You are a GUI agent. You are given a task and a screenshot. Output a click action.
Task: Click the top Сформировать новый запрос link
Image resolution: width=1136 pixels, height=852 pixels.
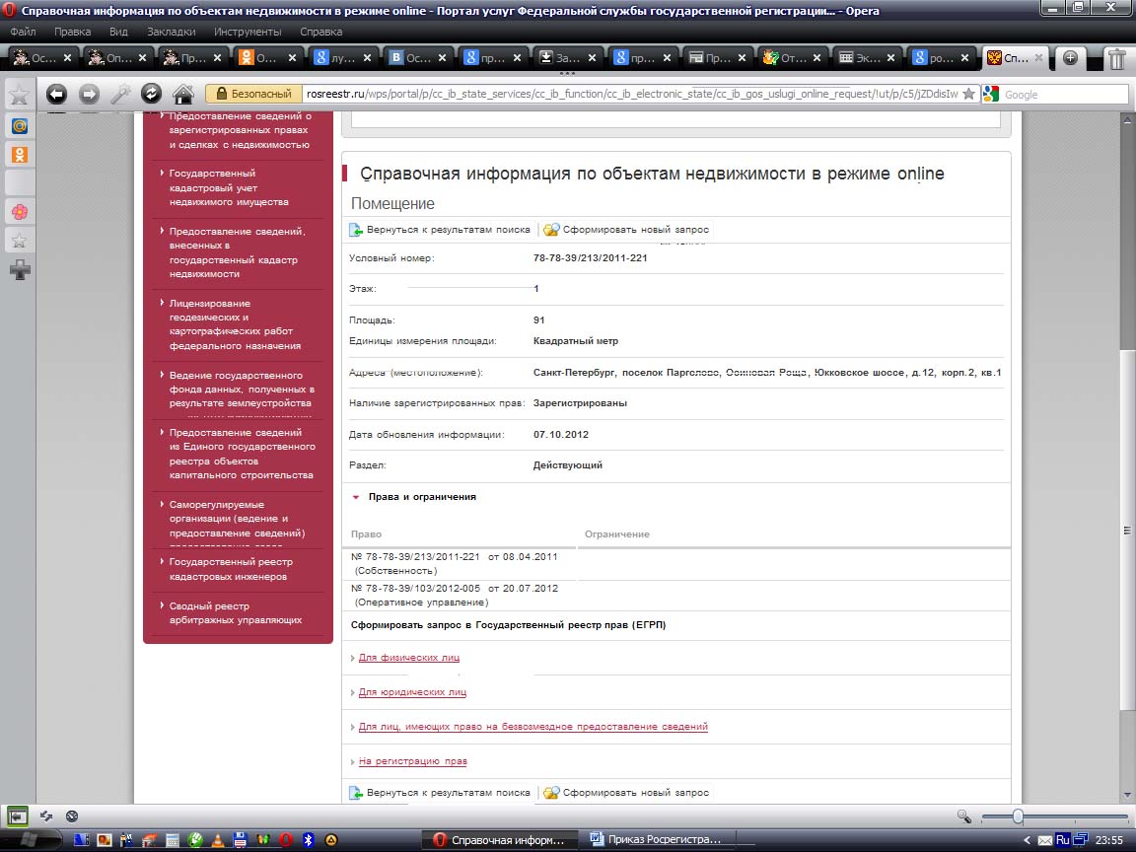(x=635, y=230)
